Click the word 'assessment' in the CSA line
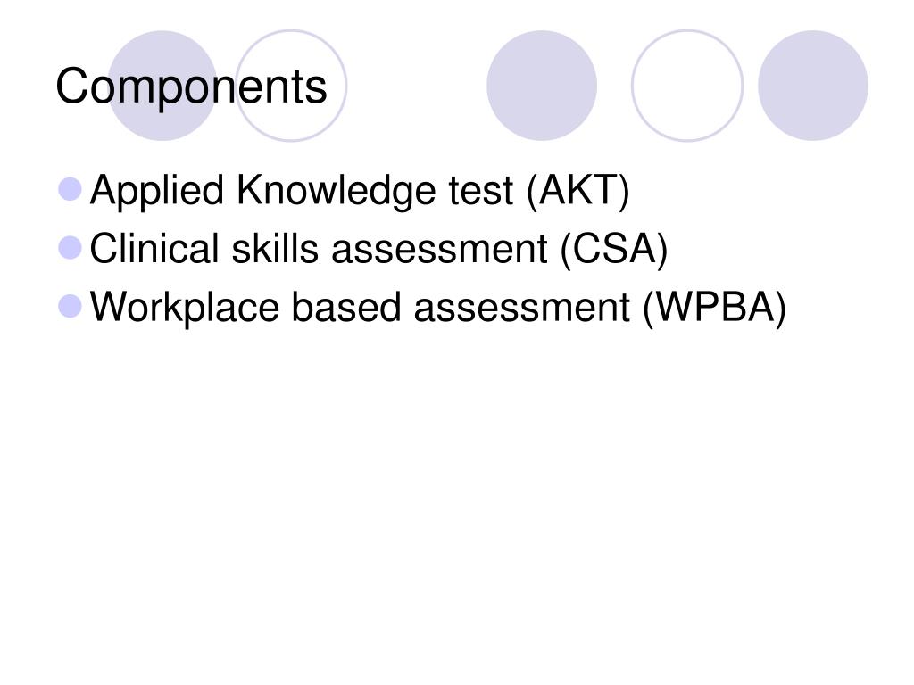 (439, 250)
